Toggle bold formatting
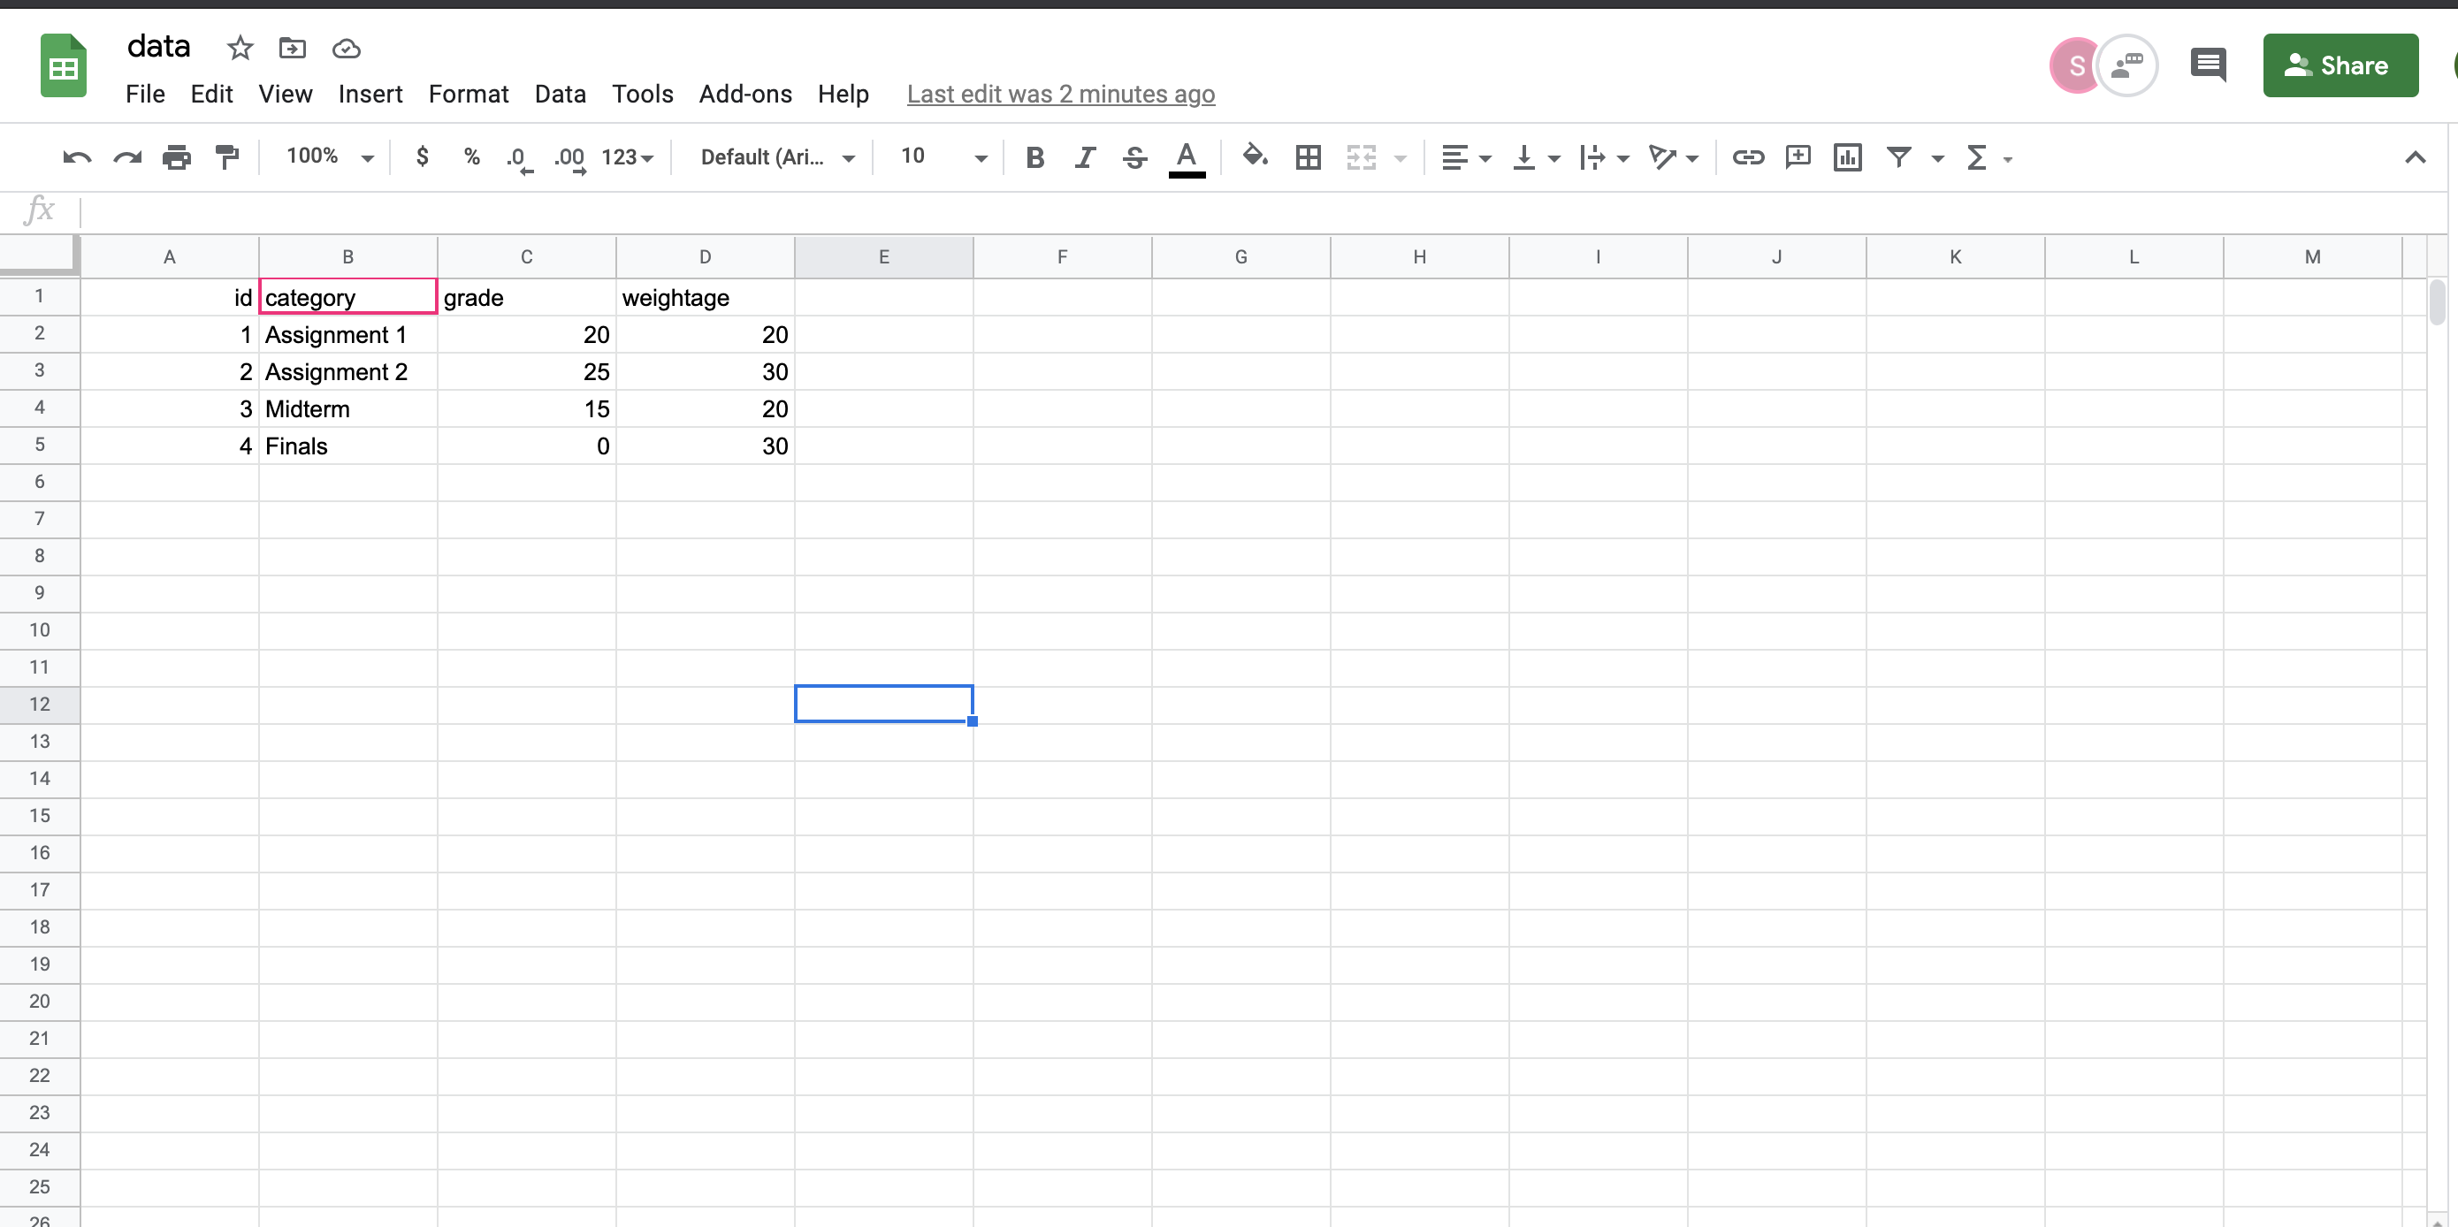The height and width of the screenshot is (1227, 2458). pyautogui.click(x=1034, y=157)
